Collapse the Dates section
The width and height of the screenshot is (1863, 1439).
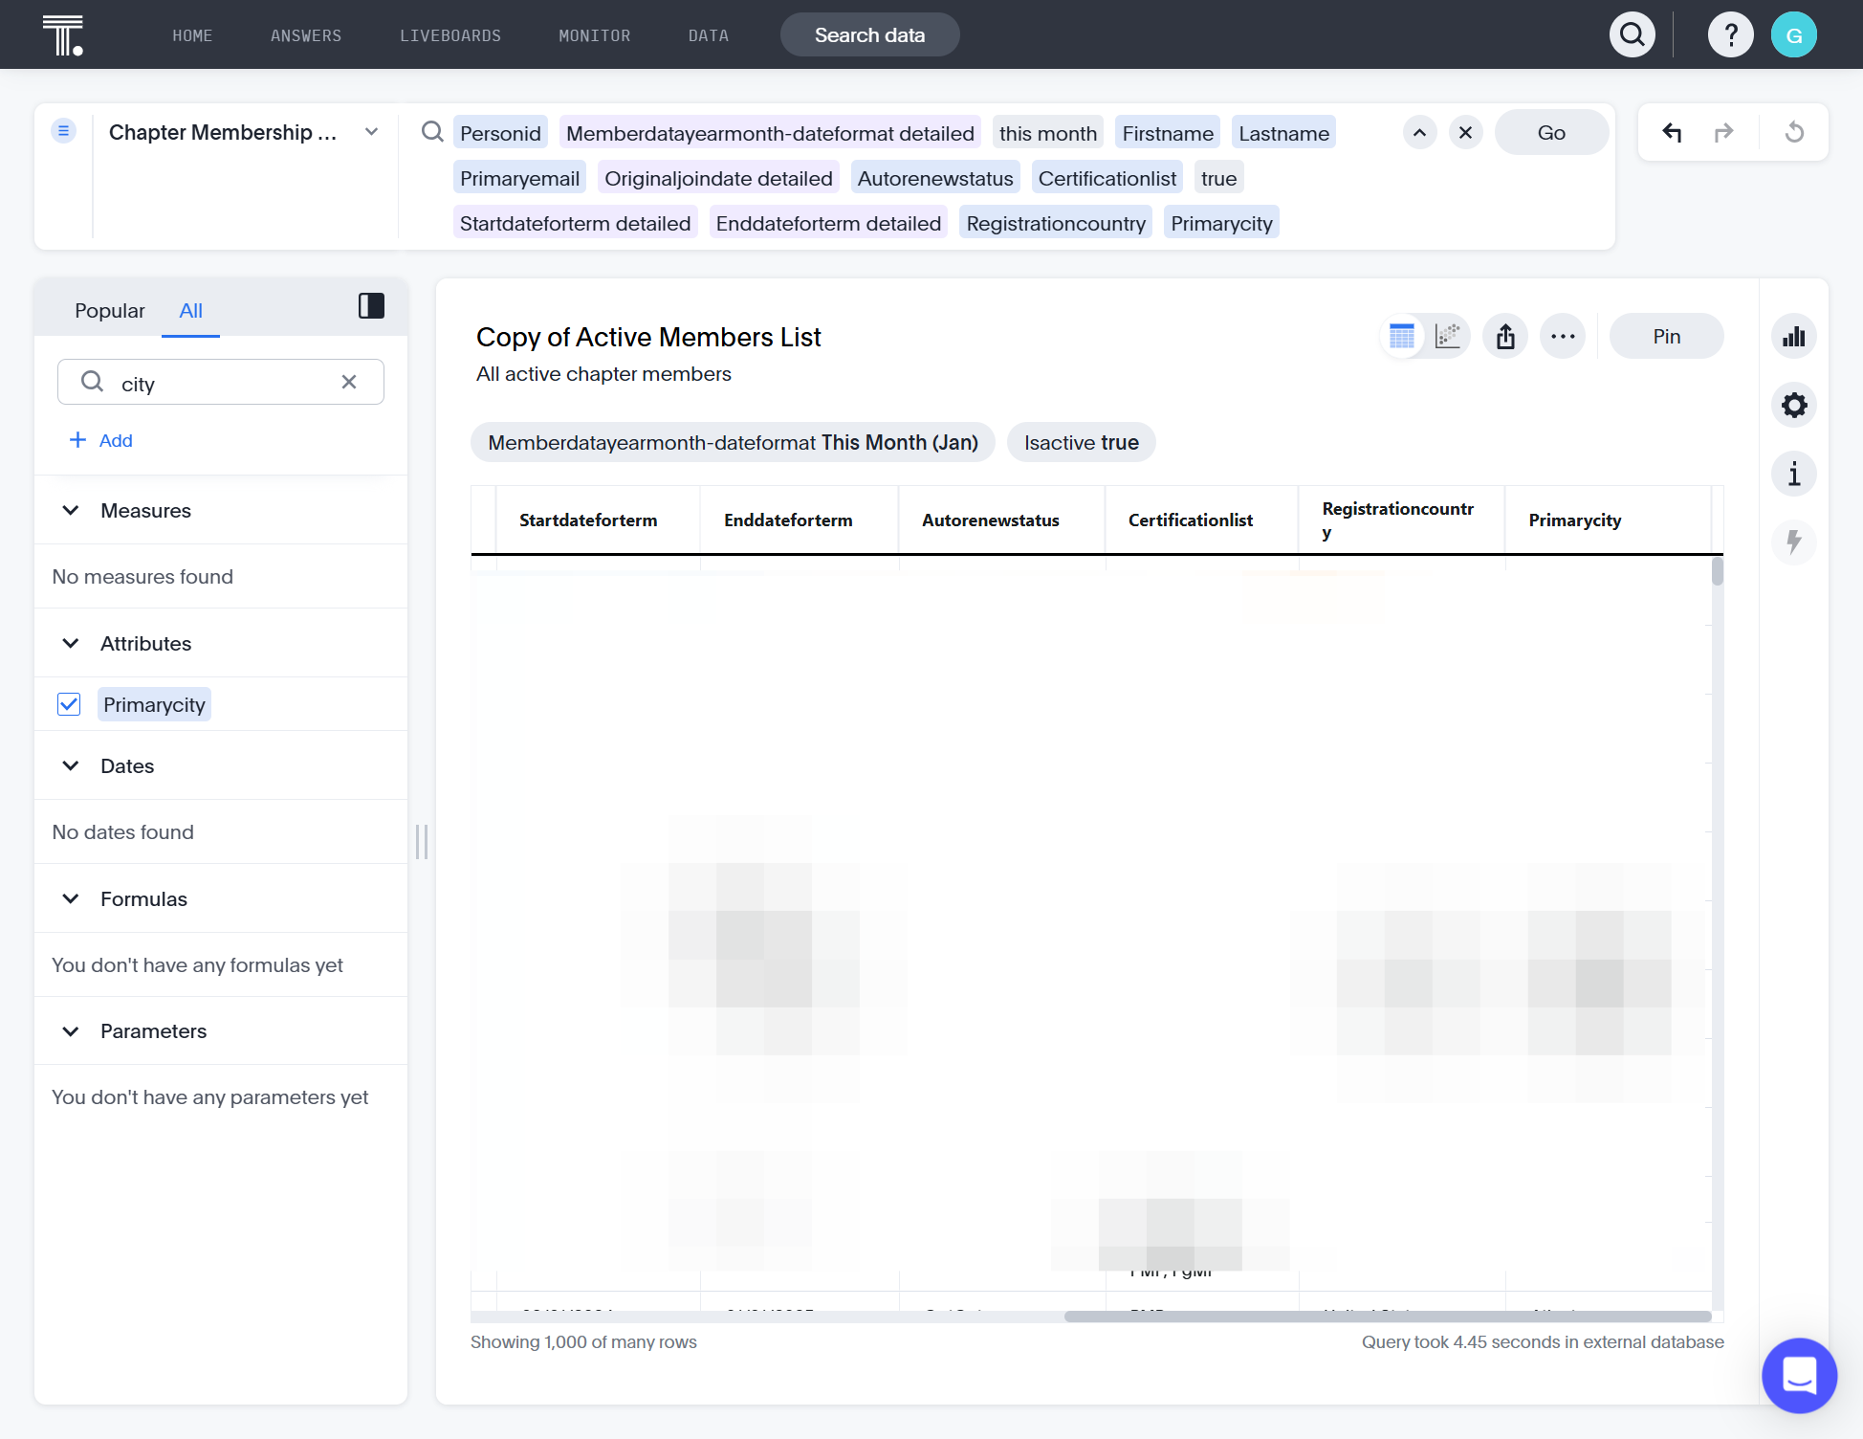tap(71, 765)
